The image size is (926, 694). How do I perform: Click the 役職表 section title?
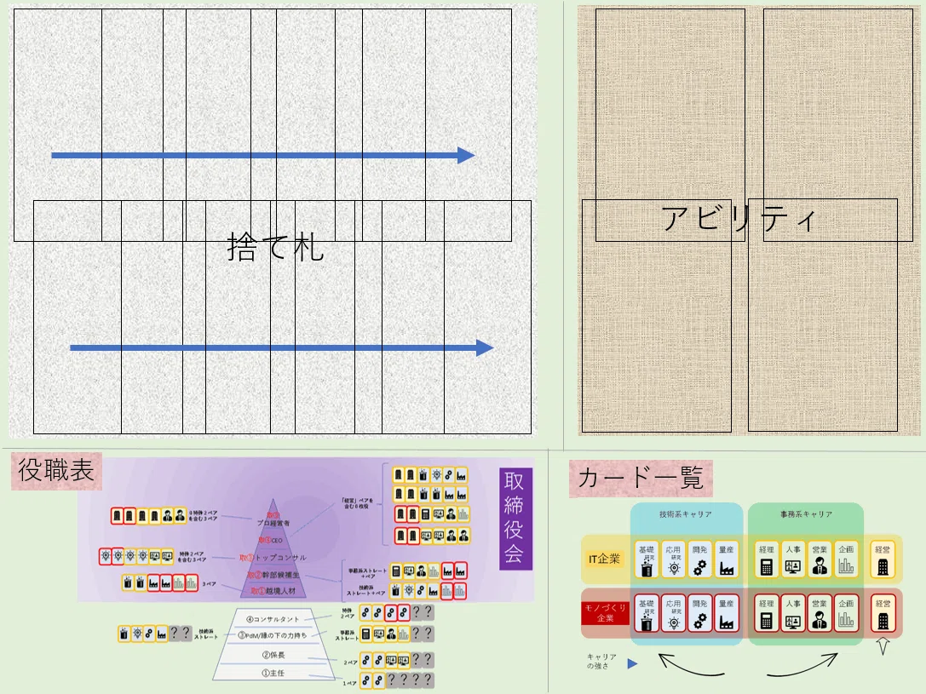click(x=56, y=471)
